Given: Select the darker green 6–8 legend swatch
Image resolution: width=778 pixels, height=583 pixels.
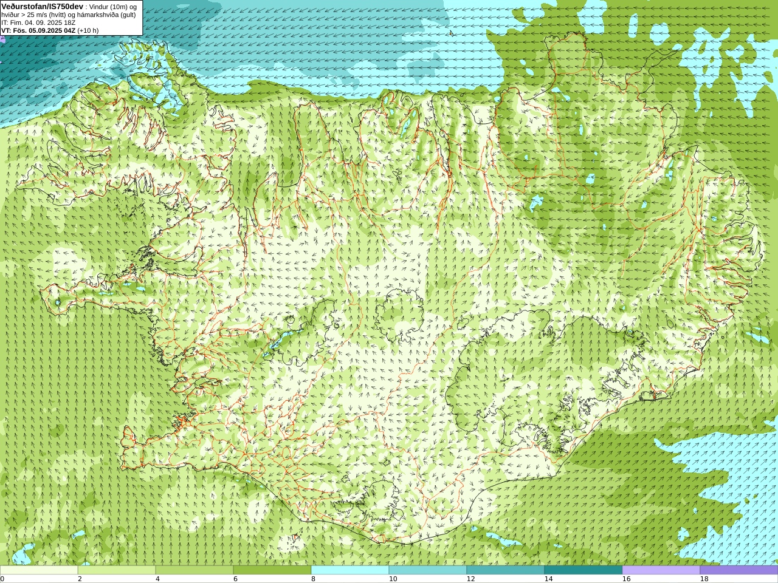Looking at the screenshot, I should [272, 570].
